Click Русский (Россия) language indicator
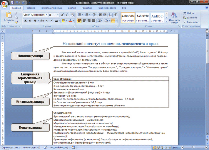Viewport: 209px width, 150px height. 59,147
